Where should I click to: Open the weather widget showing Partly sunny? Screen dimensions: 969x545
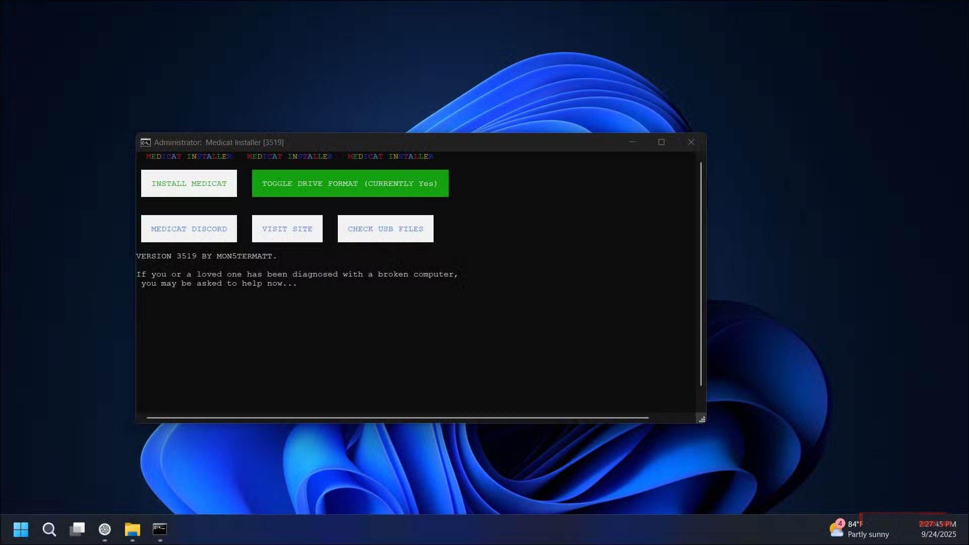859,529
